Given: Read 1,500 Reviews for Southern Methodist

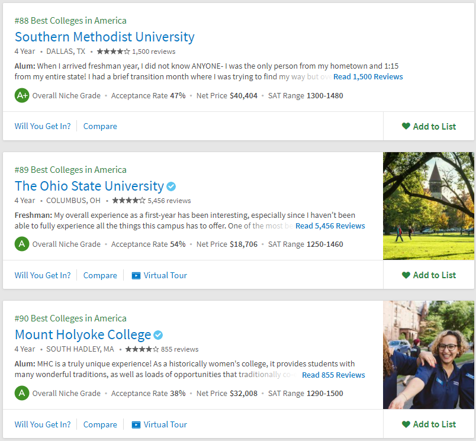Looking at the screenshot, I should pos(368,77).
